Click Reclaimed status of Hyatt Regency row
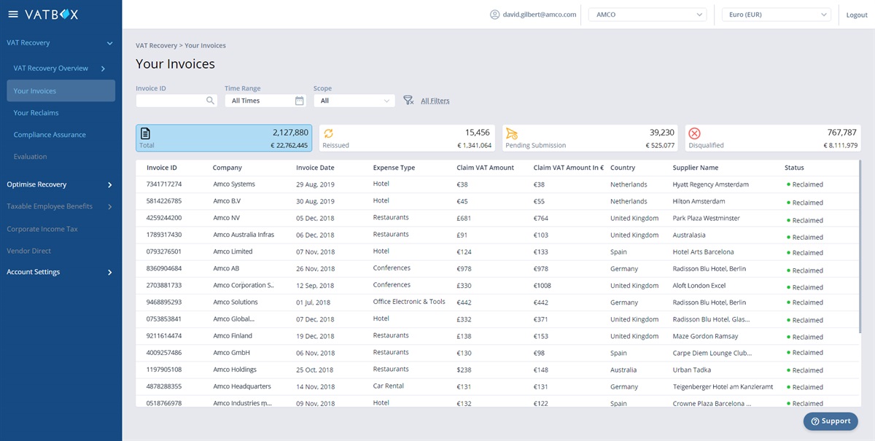Viewport: 875px width, 441px height. [x=805, y=184]
